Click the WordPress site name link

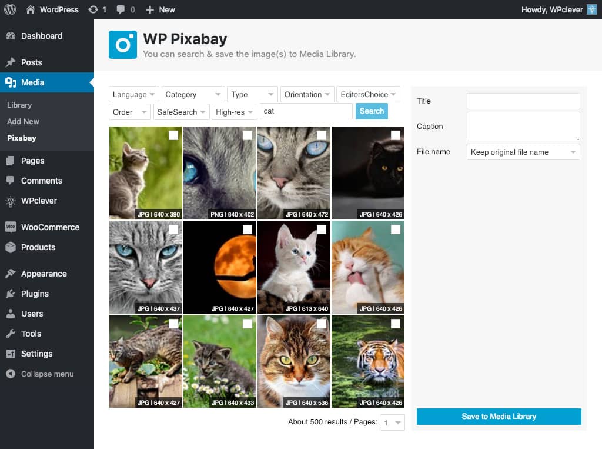click(59, 9)
